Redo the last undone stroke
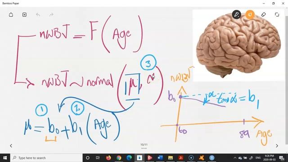This screenshot has width=288, height=162. 51,15
